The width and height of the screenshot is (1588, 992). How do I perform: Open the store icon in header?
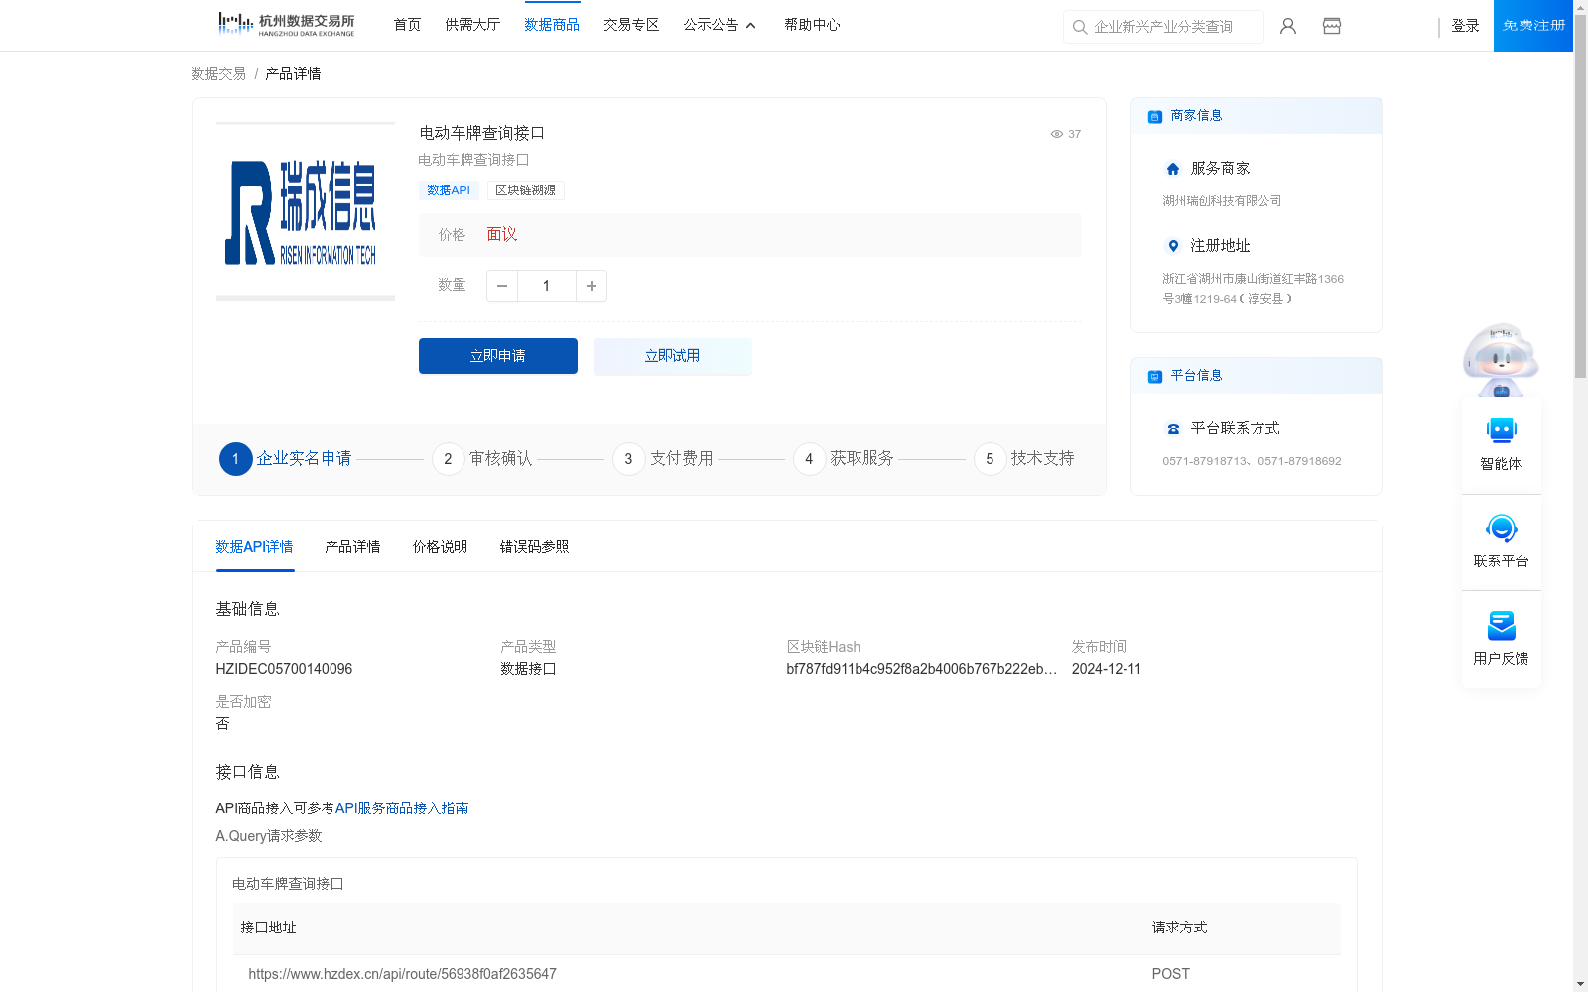(1332, 26)
